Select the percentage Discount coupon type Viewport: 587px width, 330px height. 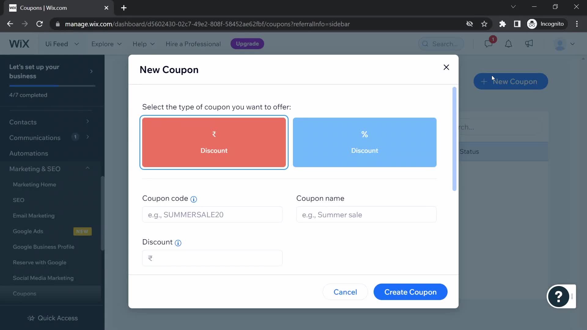(x=364, y=142)
